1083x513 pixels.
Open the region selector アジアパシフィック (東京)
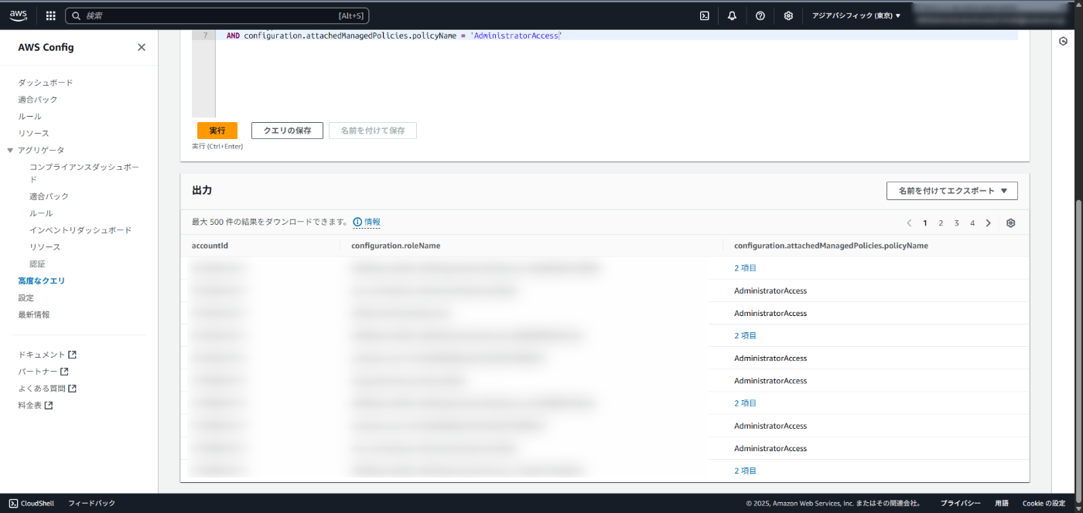click(856, 15)
